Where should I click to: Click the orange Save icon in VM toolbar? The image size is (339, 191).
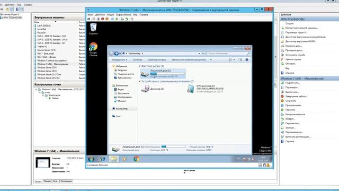107,19
